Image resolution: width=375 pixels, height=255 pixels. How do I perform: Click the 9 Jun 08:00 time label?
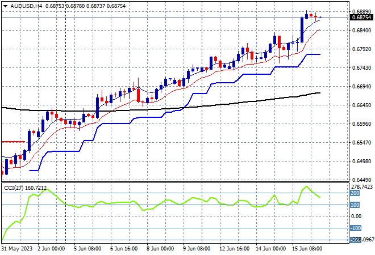coord(197,249)
